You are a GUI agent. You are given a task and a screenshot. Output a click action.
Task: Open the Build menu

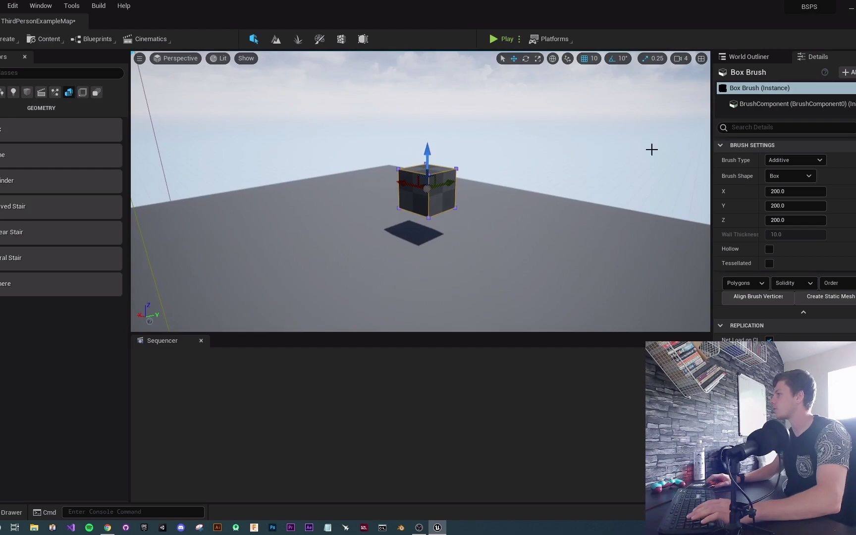click(98, 5)
